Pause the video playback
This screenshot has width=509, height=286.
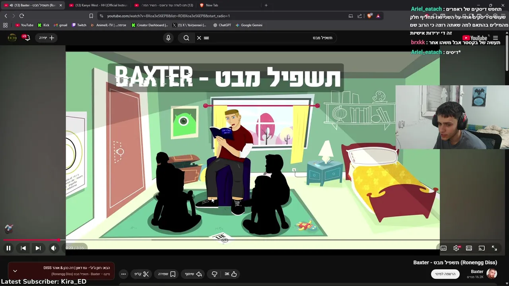pyautogui.click(x=8, y=248)
